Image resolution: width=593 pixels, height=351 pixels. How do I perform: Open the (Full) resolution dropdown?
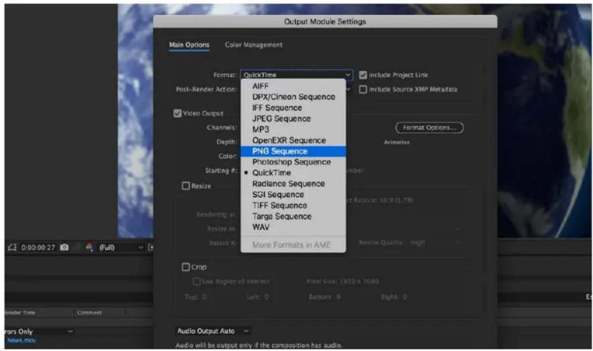point(121,247)
